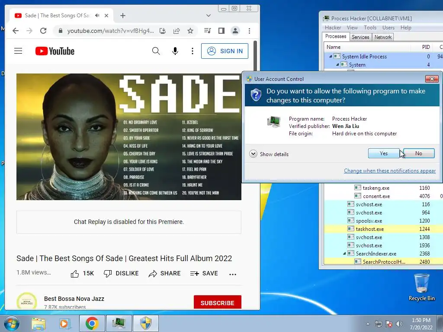This screenshot has height=332, width=443.
Task: Click UAC shield taskbar icon
Action: pyautogui.click(x=146, y=323)
